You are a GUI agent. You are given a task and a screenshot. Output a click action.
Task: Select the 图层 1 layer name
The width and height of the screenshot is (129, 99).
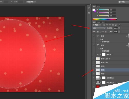(103, 74)
